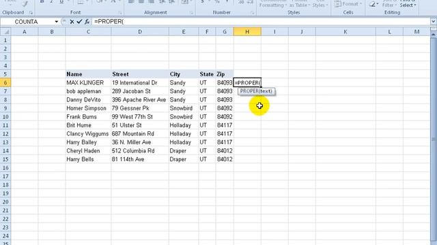The width and height of the screenshot is (437, 245).
Task: Click the cell 'Clancy Wiggums'
Action: point(88,134)
